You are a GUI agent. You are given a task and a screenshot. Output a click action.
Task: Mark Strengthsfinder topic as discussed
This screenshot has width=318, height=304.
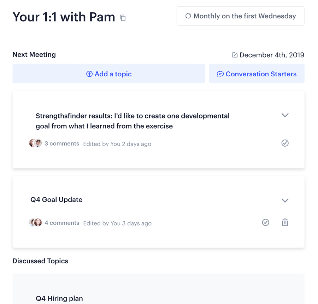[x=285, y=143]
